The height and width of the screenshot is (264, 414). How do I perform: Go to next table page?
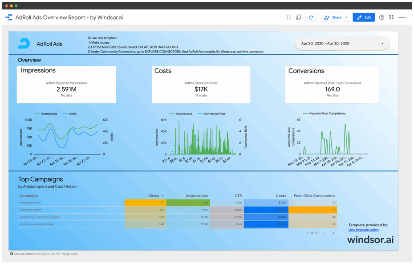[x=333, y=233]
